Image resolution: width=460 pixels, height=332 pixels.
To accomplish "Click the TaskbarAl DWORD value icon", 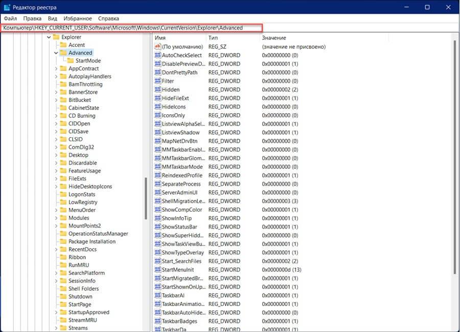I will 157,295.
